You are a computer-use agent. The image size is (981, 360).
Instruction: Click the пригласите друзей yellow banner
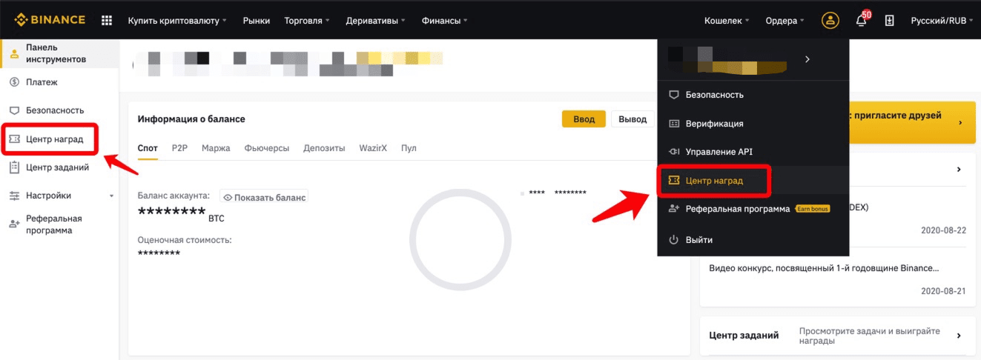point(911,122)
